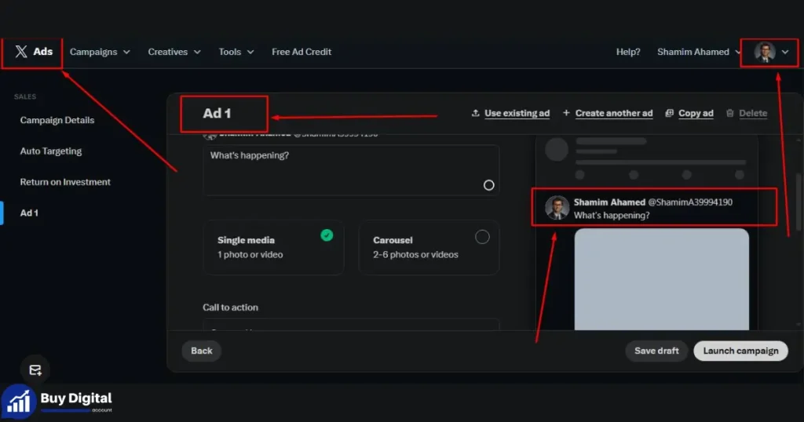The image size is (804, 422).
Task: Click Launch campaign button
Action: coord(740,351)
